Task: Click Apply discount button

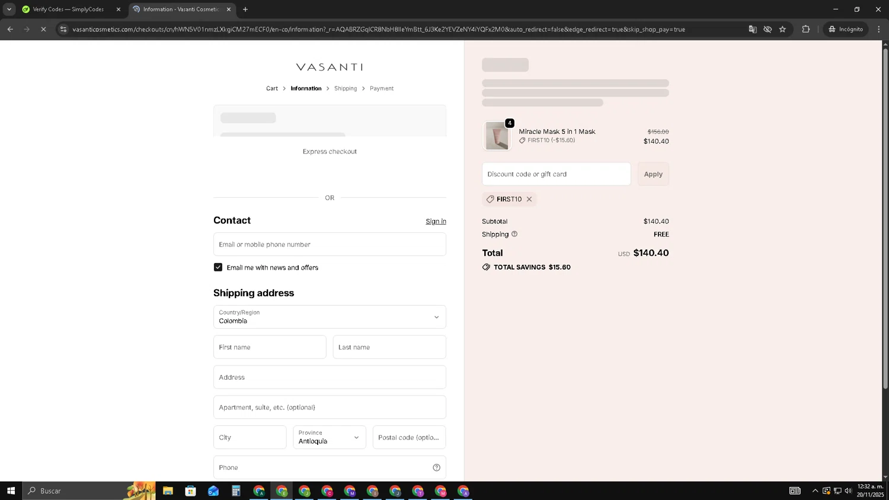Action: point(653,174)
